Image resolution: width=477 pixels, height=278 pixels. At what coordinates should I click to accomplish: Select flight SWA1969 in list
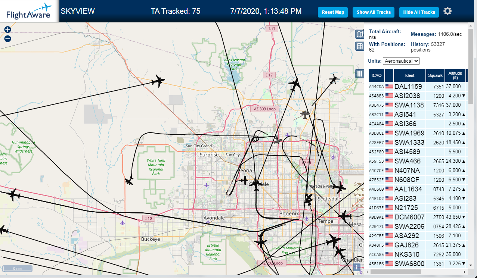coord(418,133)
